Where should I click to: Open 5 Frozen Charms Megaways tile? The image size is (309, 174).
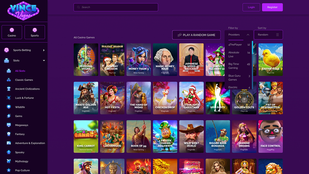point(165,137)
